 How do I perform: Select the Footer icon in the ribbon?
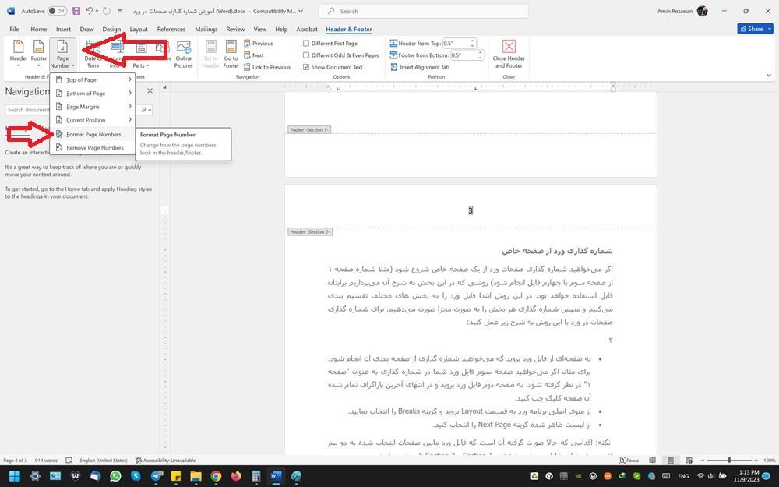tap(38, 52)
